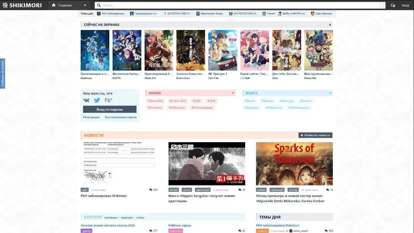Click the search magnifier icon
414x233 pixels.
[x=99, y=5]
